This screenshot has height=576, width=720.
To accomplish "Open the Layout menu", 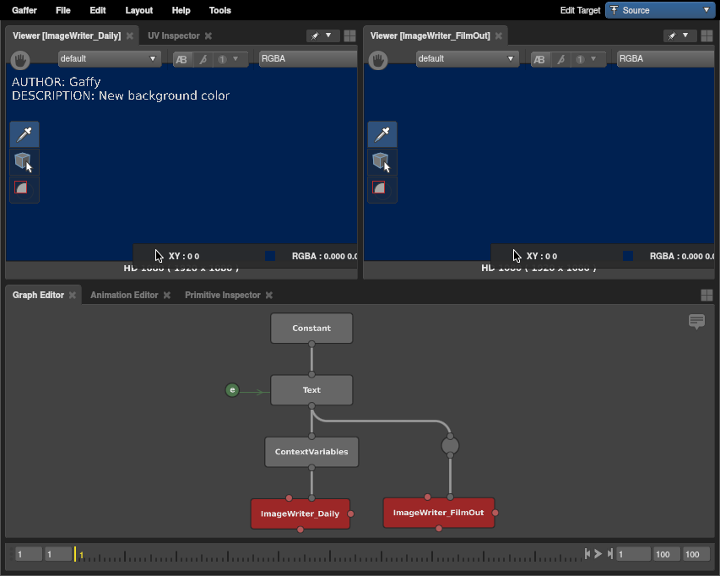I will tap(139, 10).
